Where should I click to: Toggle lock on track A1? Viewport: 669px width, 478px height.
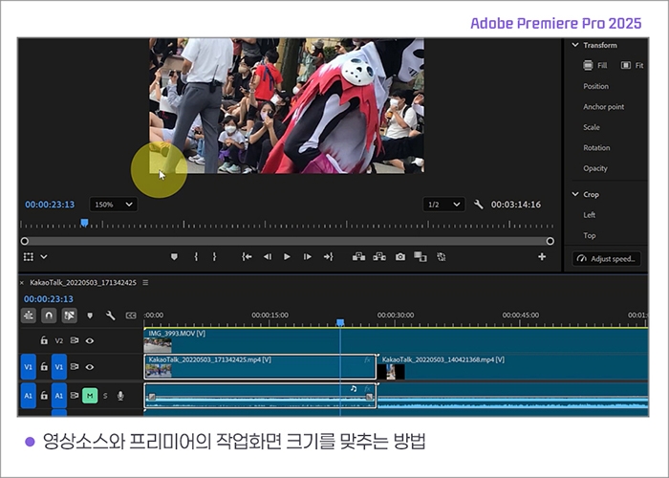(44, 395)
